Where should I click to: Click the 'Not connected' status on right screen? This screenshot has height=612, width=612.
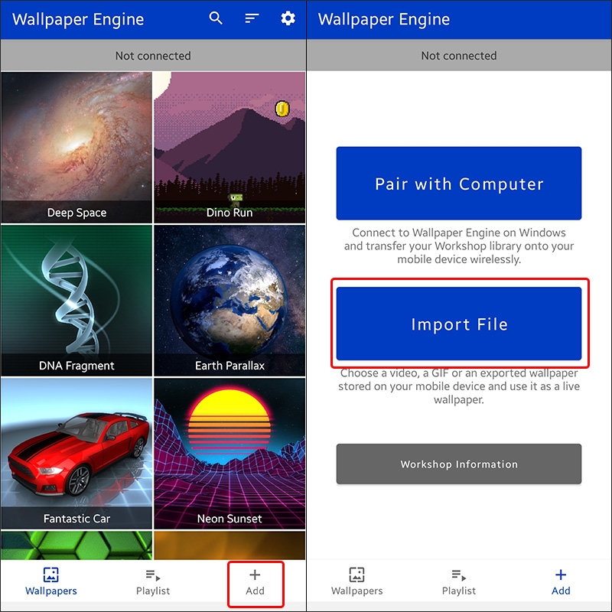458,55
